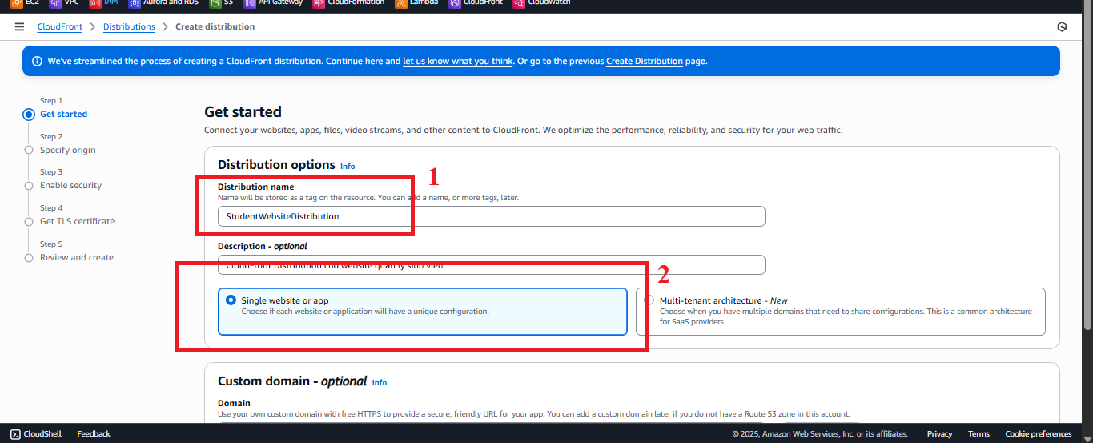Open Aurora and RDS shortcut in favorites bar
This screenshot has height=443, width=1093.
pyautogui.click(x=164, y=3)
